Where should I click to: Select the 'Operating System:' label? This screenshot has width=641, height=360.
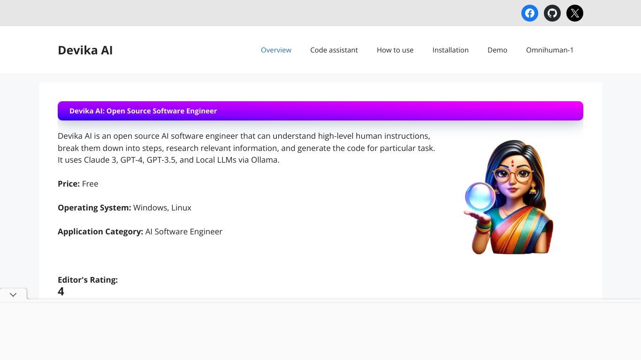pyautogui.click(x=94, y=208)
